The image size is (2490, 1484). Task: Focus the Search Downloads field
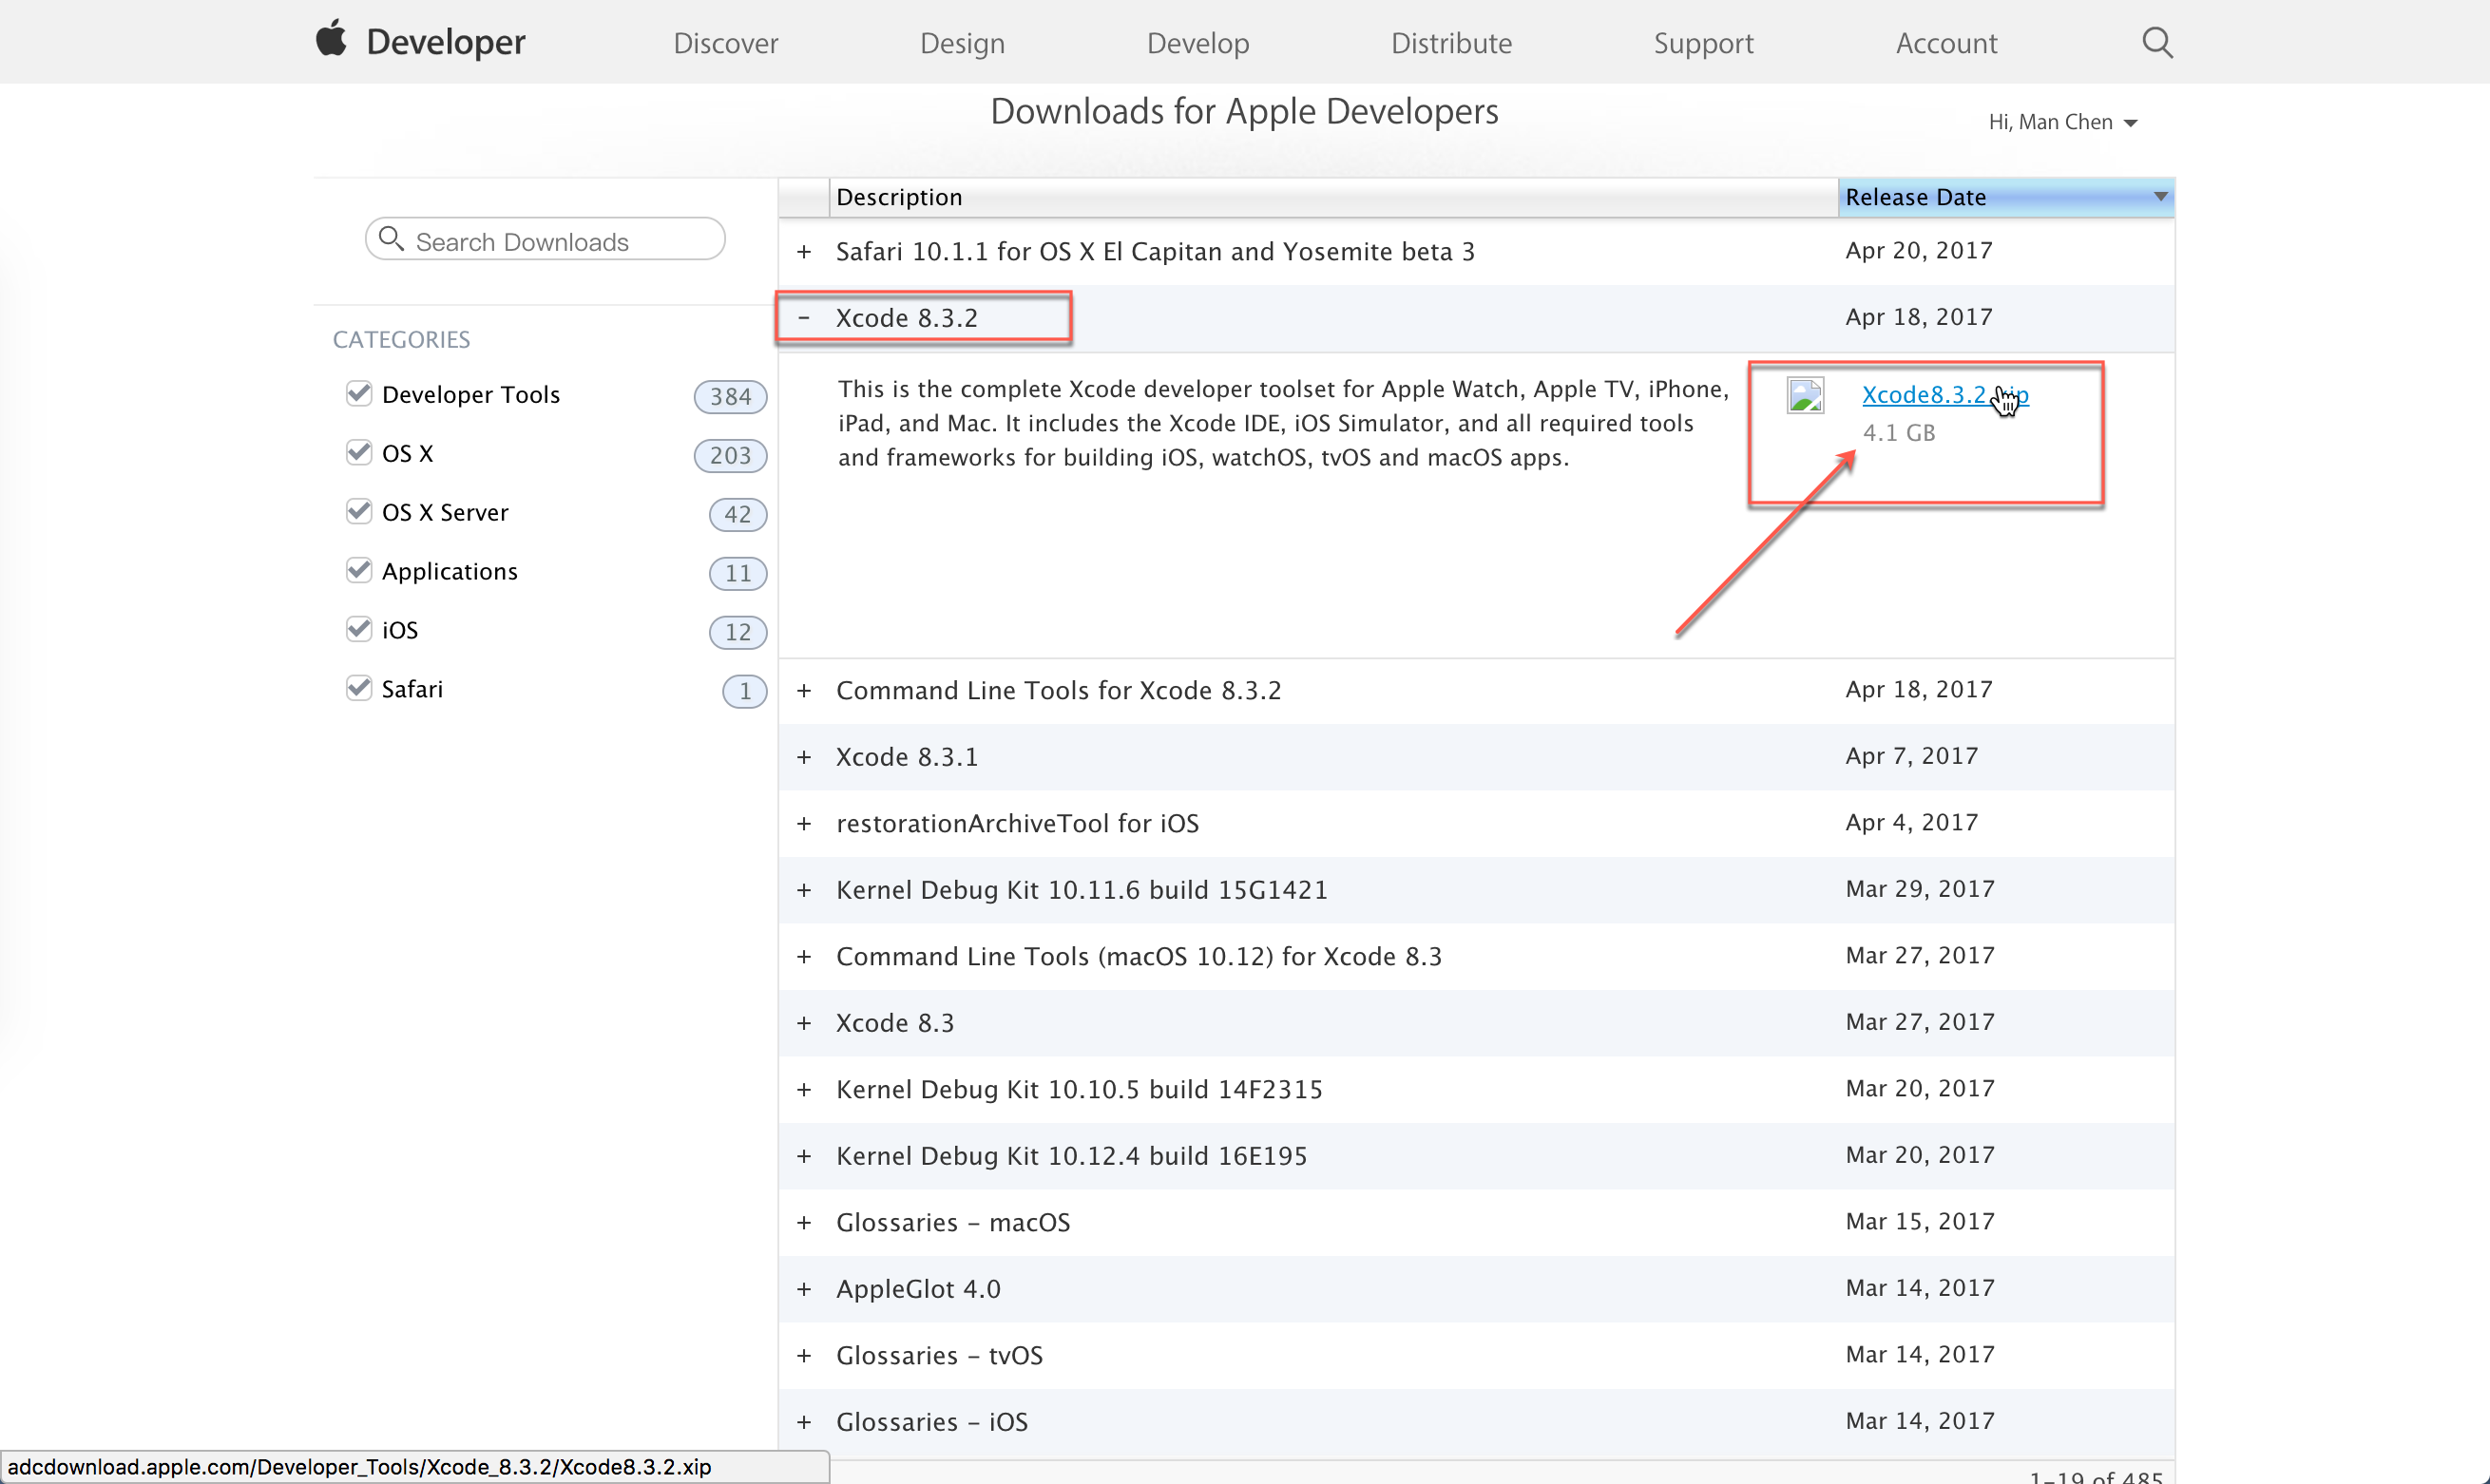[x=545, y=240]
